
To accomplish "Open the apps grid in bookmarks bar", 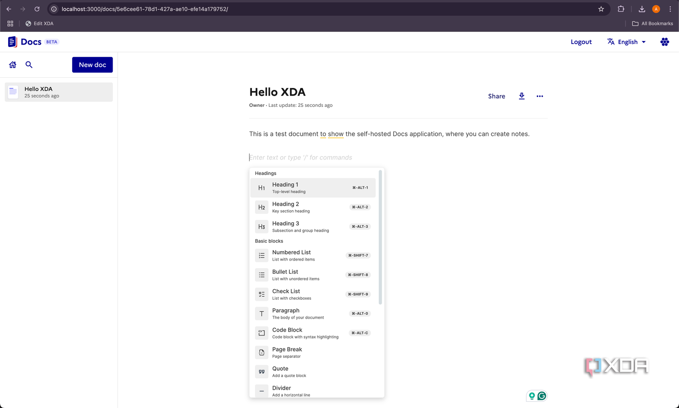I will 10,24.
